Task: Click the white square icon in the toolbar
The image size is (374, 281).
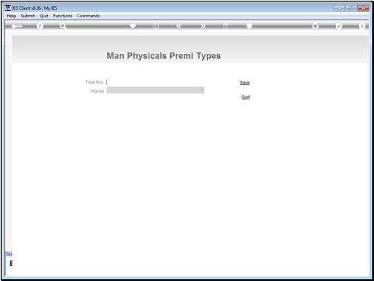Action: point(249,26)
